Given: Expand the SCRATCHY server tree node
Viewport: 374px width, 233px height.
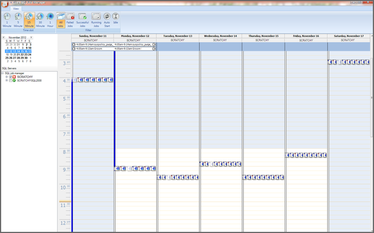Looking at the screenshot, I should pos(6,77).
